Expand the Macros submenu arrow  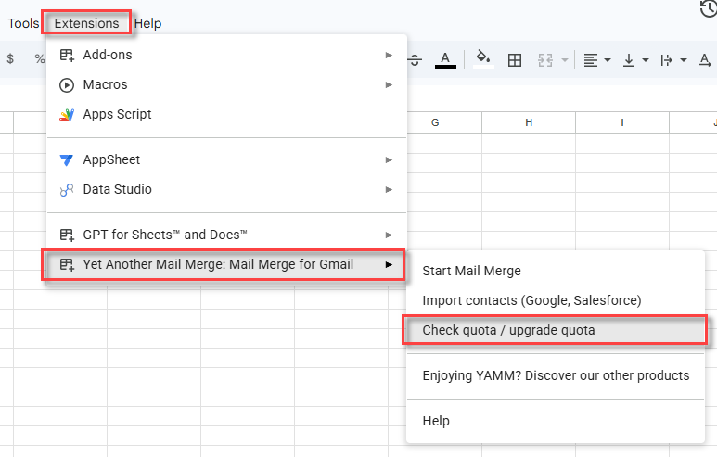389,84
